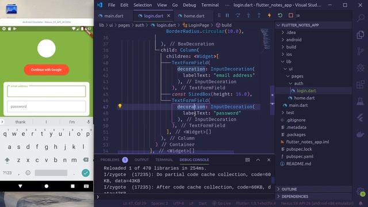Switch to the main.dart editor tab
The image size is (368, 207).
[114, 16]
